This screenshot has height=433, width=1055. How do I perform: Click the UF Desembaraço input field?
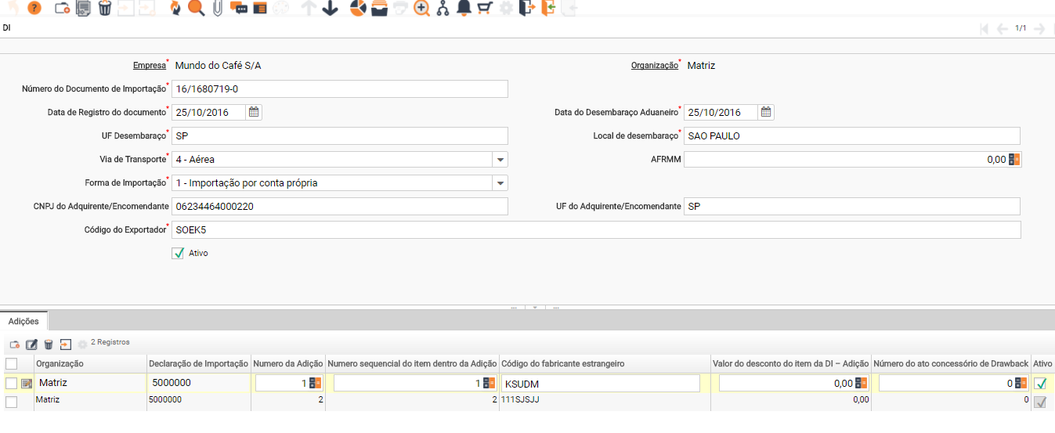(340, 135)
